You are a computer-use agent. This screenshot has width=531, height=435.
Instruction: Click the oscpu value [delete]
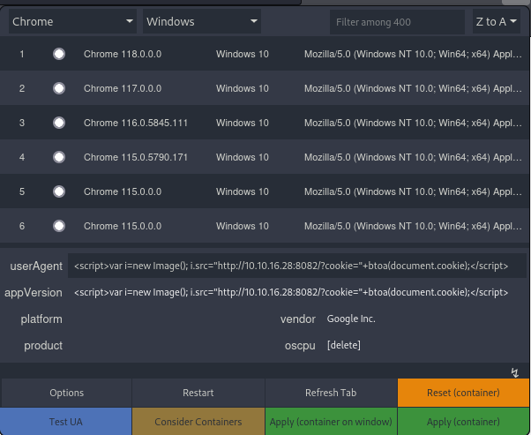pos(344,345)
